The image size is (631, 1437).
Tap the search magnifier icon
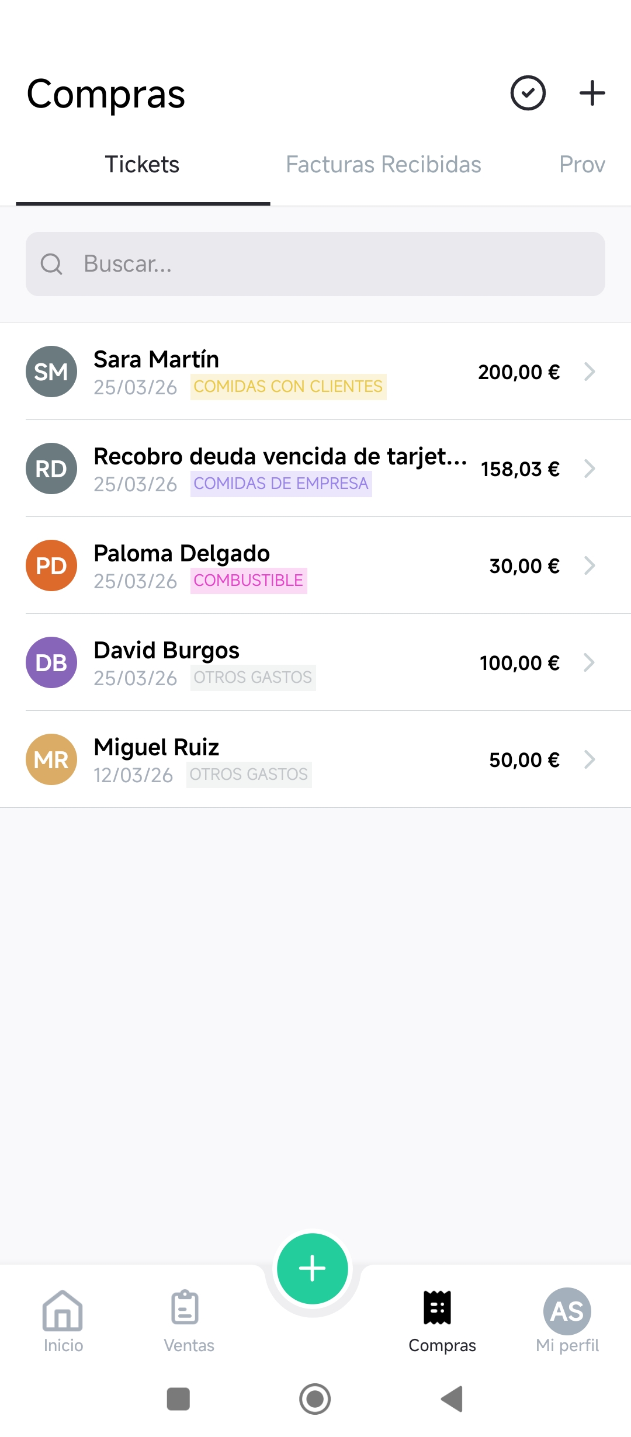51,264
